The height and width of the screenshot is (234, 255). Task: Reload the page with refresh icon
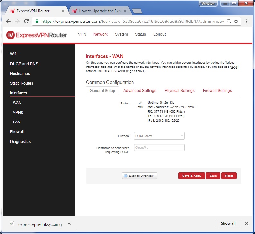pos(26,21)
